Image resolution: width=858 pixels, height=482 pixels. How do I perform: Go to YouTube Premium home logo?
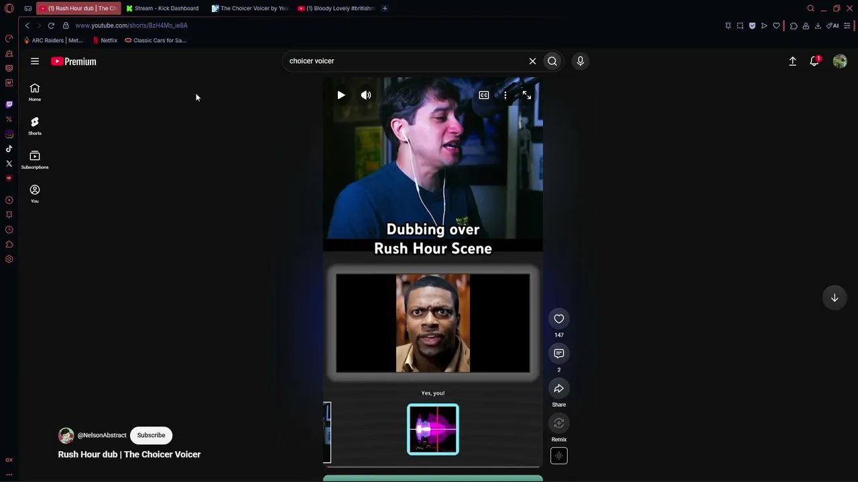(74, 61)
